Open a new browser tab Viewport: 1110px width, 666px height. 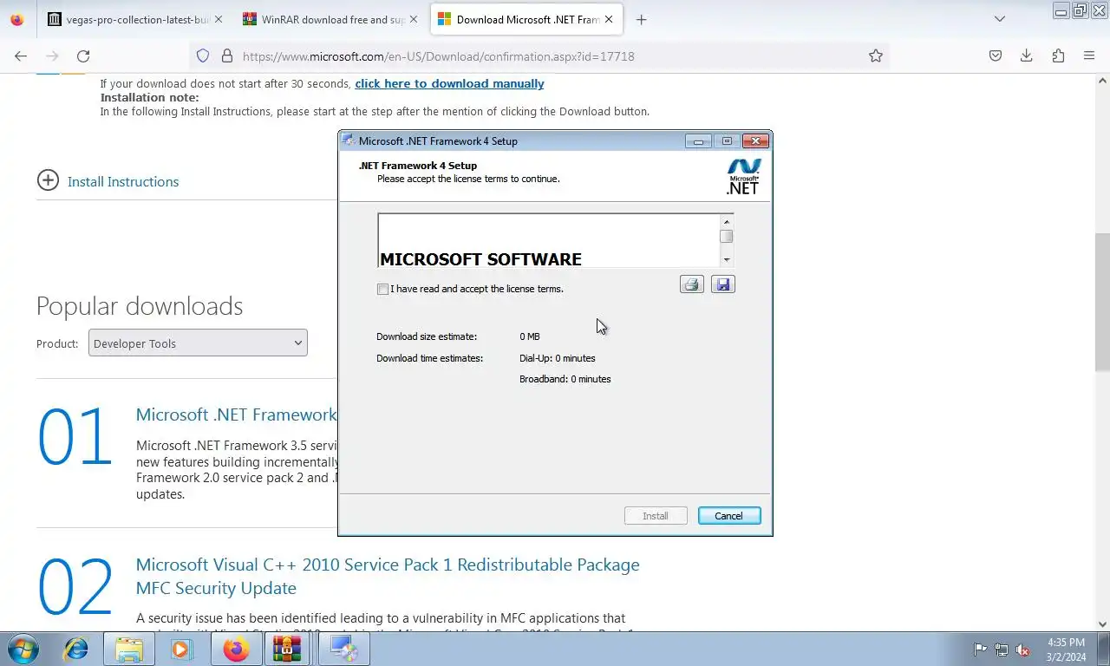[641, 19]
